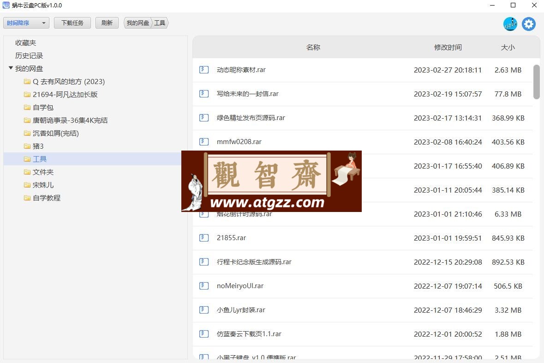
Task: Select file name 仿蓝奏云下载页1.1.rar
Action: pyautogui.click(x=249, y=334)
